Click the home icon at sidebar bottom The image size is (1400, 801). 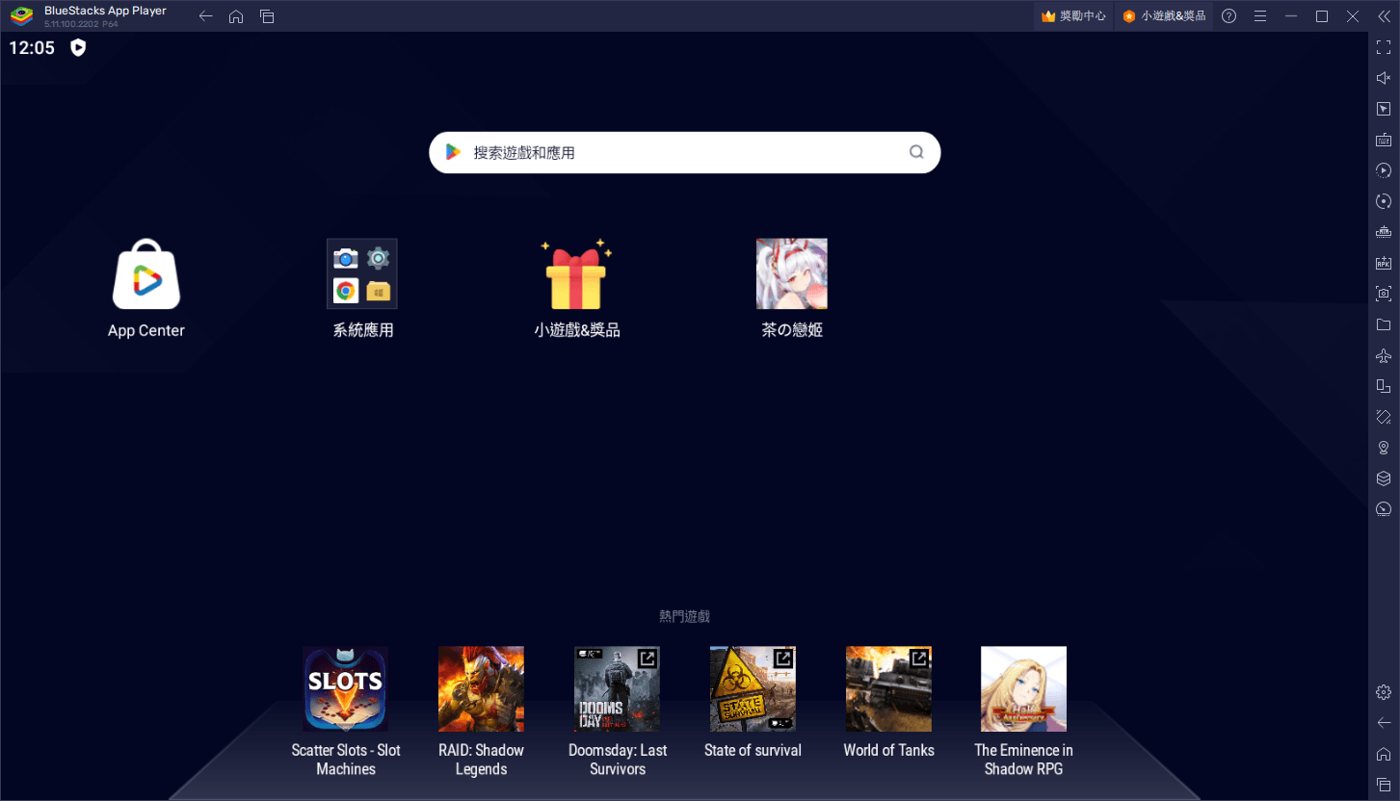tap(1384, 754)
